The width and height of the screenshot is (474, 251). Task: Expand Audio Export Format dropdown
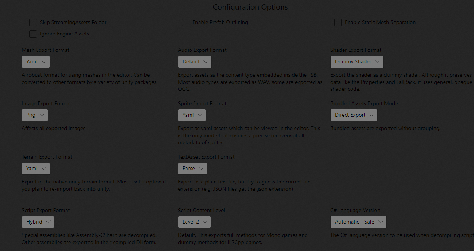tap(195, 62)
